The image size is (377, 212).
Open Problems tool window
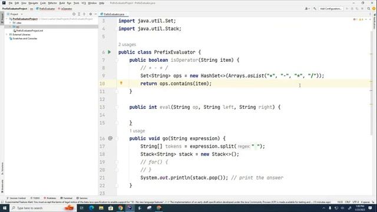[49, 198]
